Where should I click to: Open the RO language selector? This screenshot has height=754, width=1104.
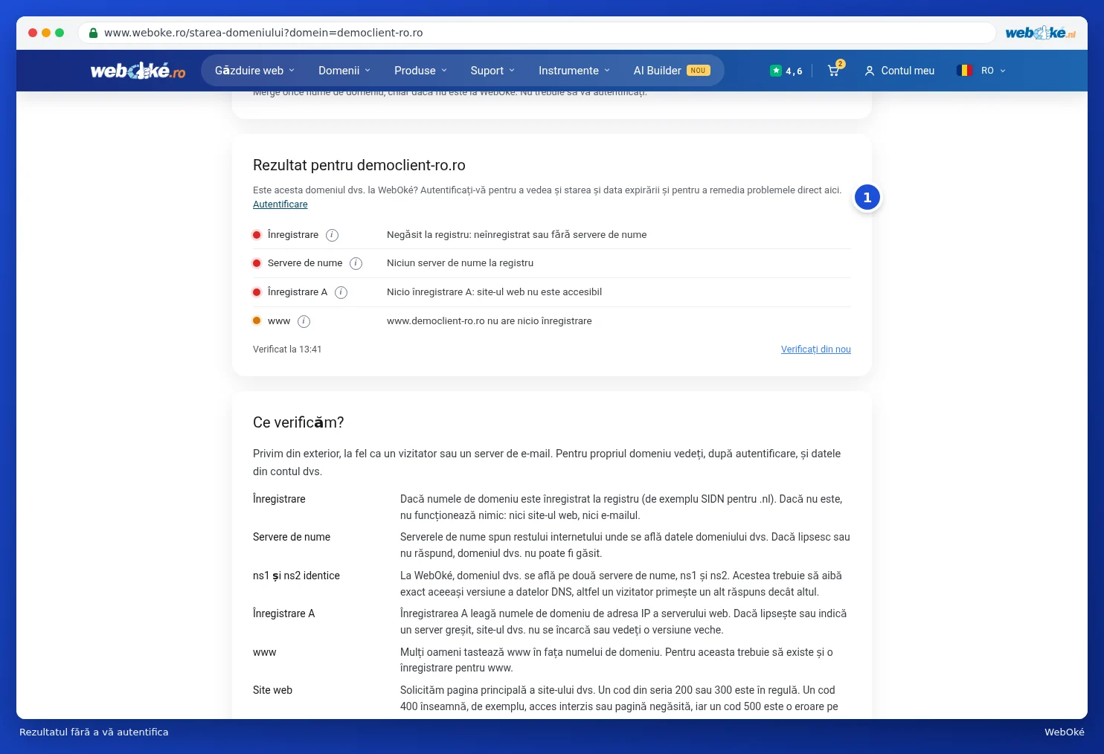(993, 71)
